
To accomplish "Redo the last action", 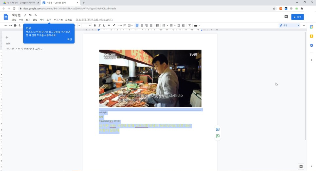I will point(10,25).
